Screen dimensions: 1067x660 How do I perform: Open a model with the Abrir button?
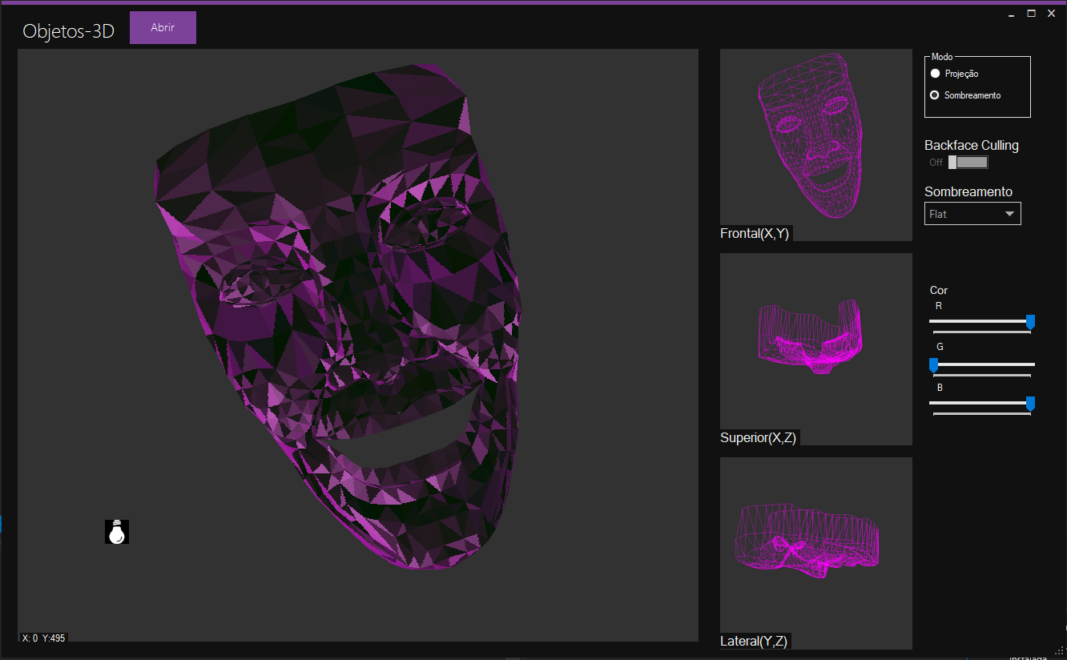tap(163, 28)
